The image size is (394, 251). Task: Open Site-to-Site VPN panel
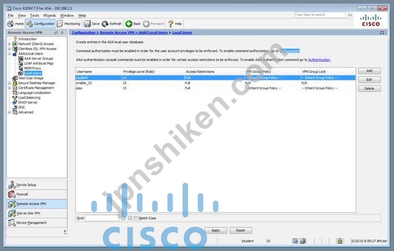[37, 213]
